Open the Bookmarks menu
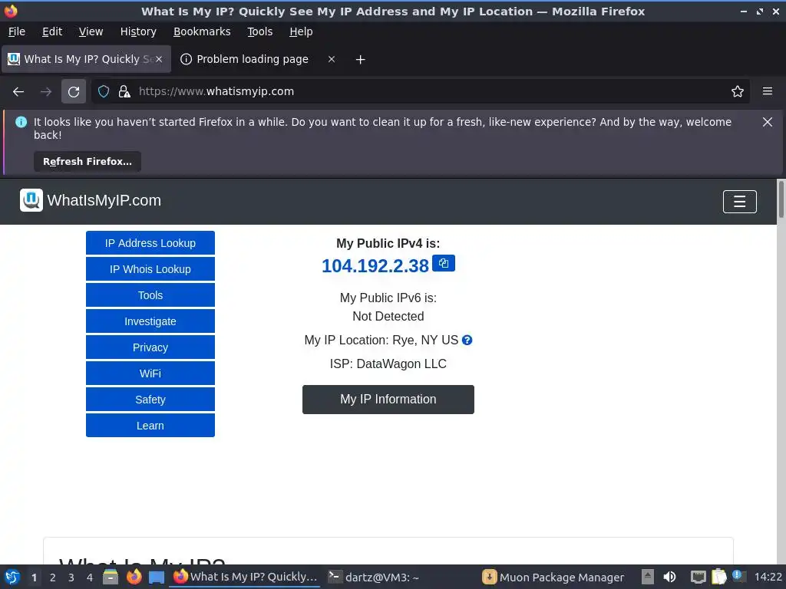786x589 pixels. click(x=202, y=31)
